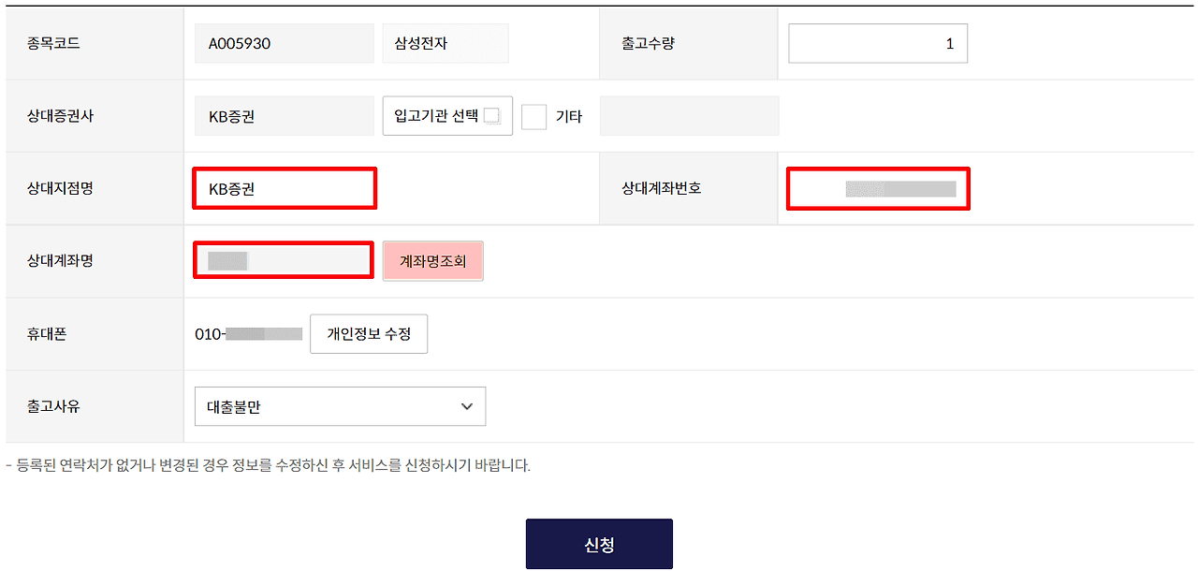Click the 출고사유 dropdown chevron arrow

(x=467, y=406)
